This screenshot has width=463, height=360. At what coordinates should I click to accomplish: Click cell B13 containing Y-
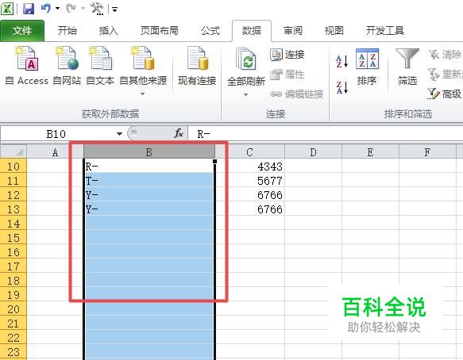click(x=149, y=209)
